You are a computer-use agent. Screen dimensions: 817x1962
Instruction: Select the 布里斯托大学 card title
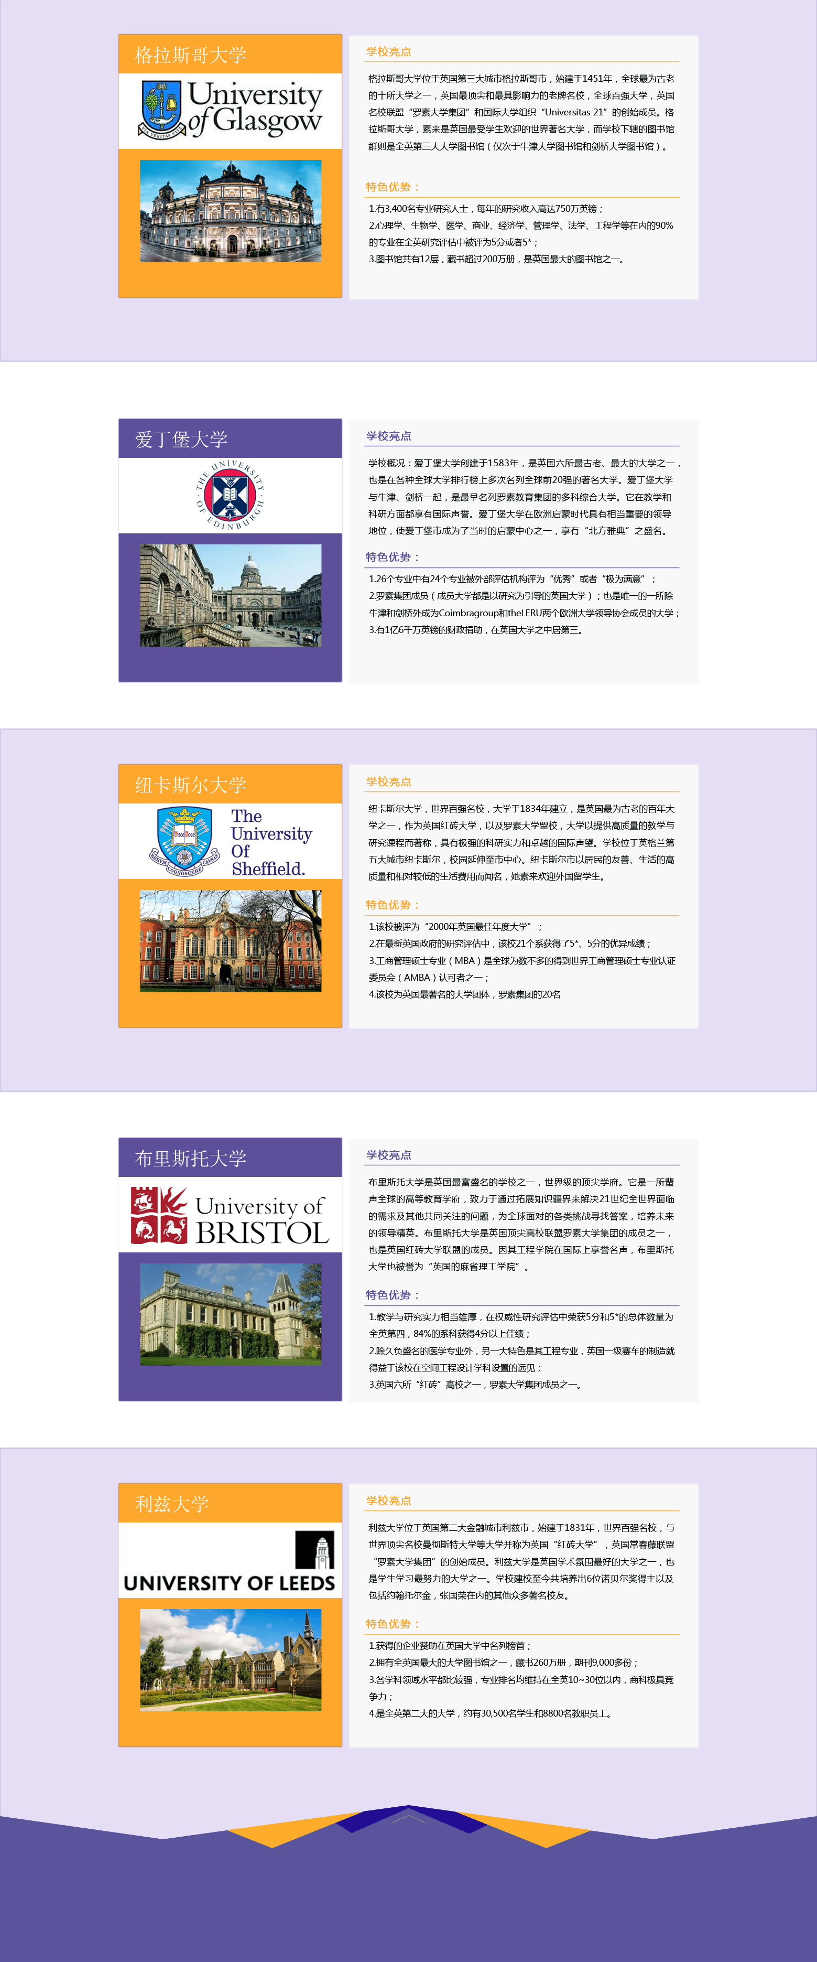pyautogui.click(x=191, y=1159)
